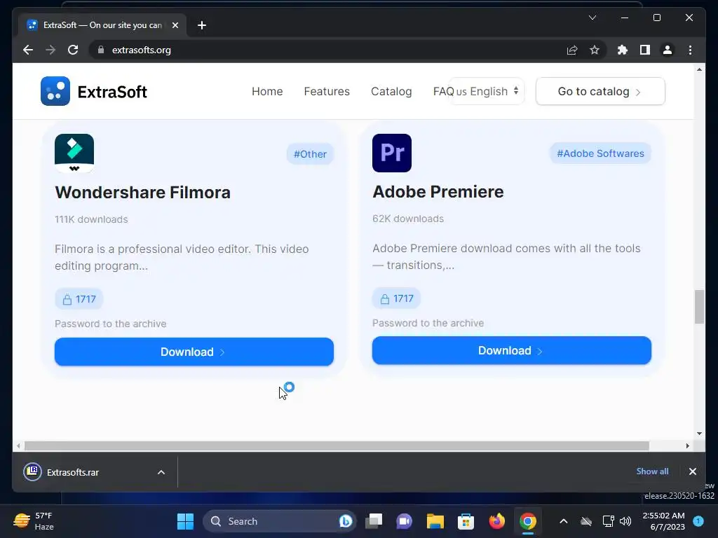Viewport: 718px width, 538px height.
Task: Open the notification bell badge
Action: tap(698, 520)
